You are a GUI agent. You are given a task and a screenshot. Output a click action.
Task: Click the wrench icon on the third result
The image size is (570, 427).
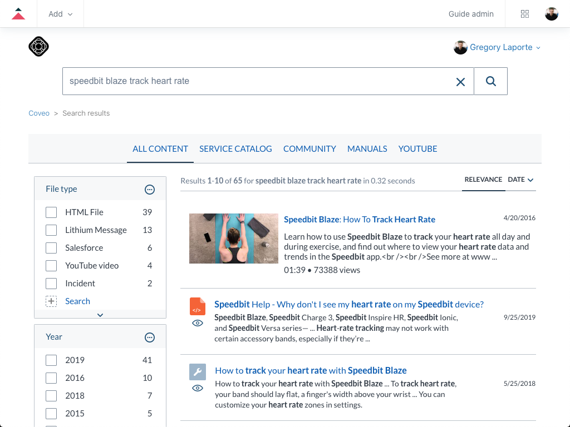pyautogui.click(x=198, y=371)
